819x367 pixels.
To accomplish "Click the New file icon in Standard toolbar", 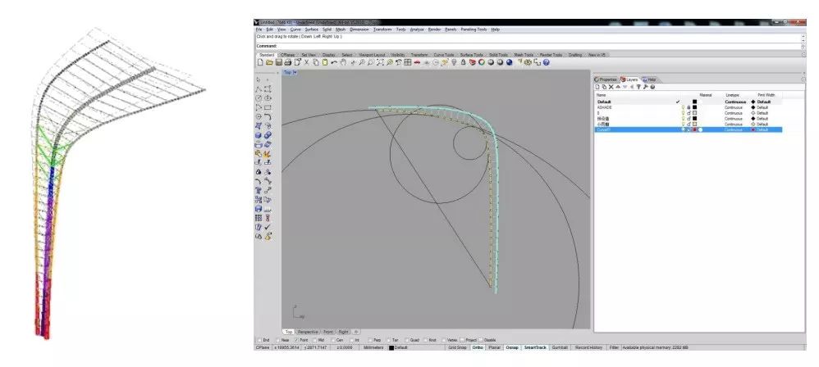I will click(260, 62).
